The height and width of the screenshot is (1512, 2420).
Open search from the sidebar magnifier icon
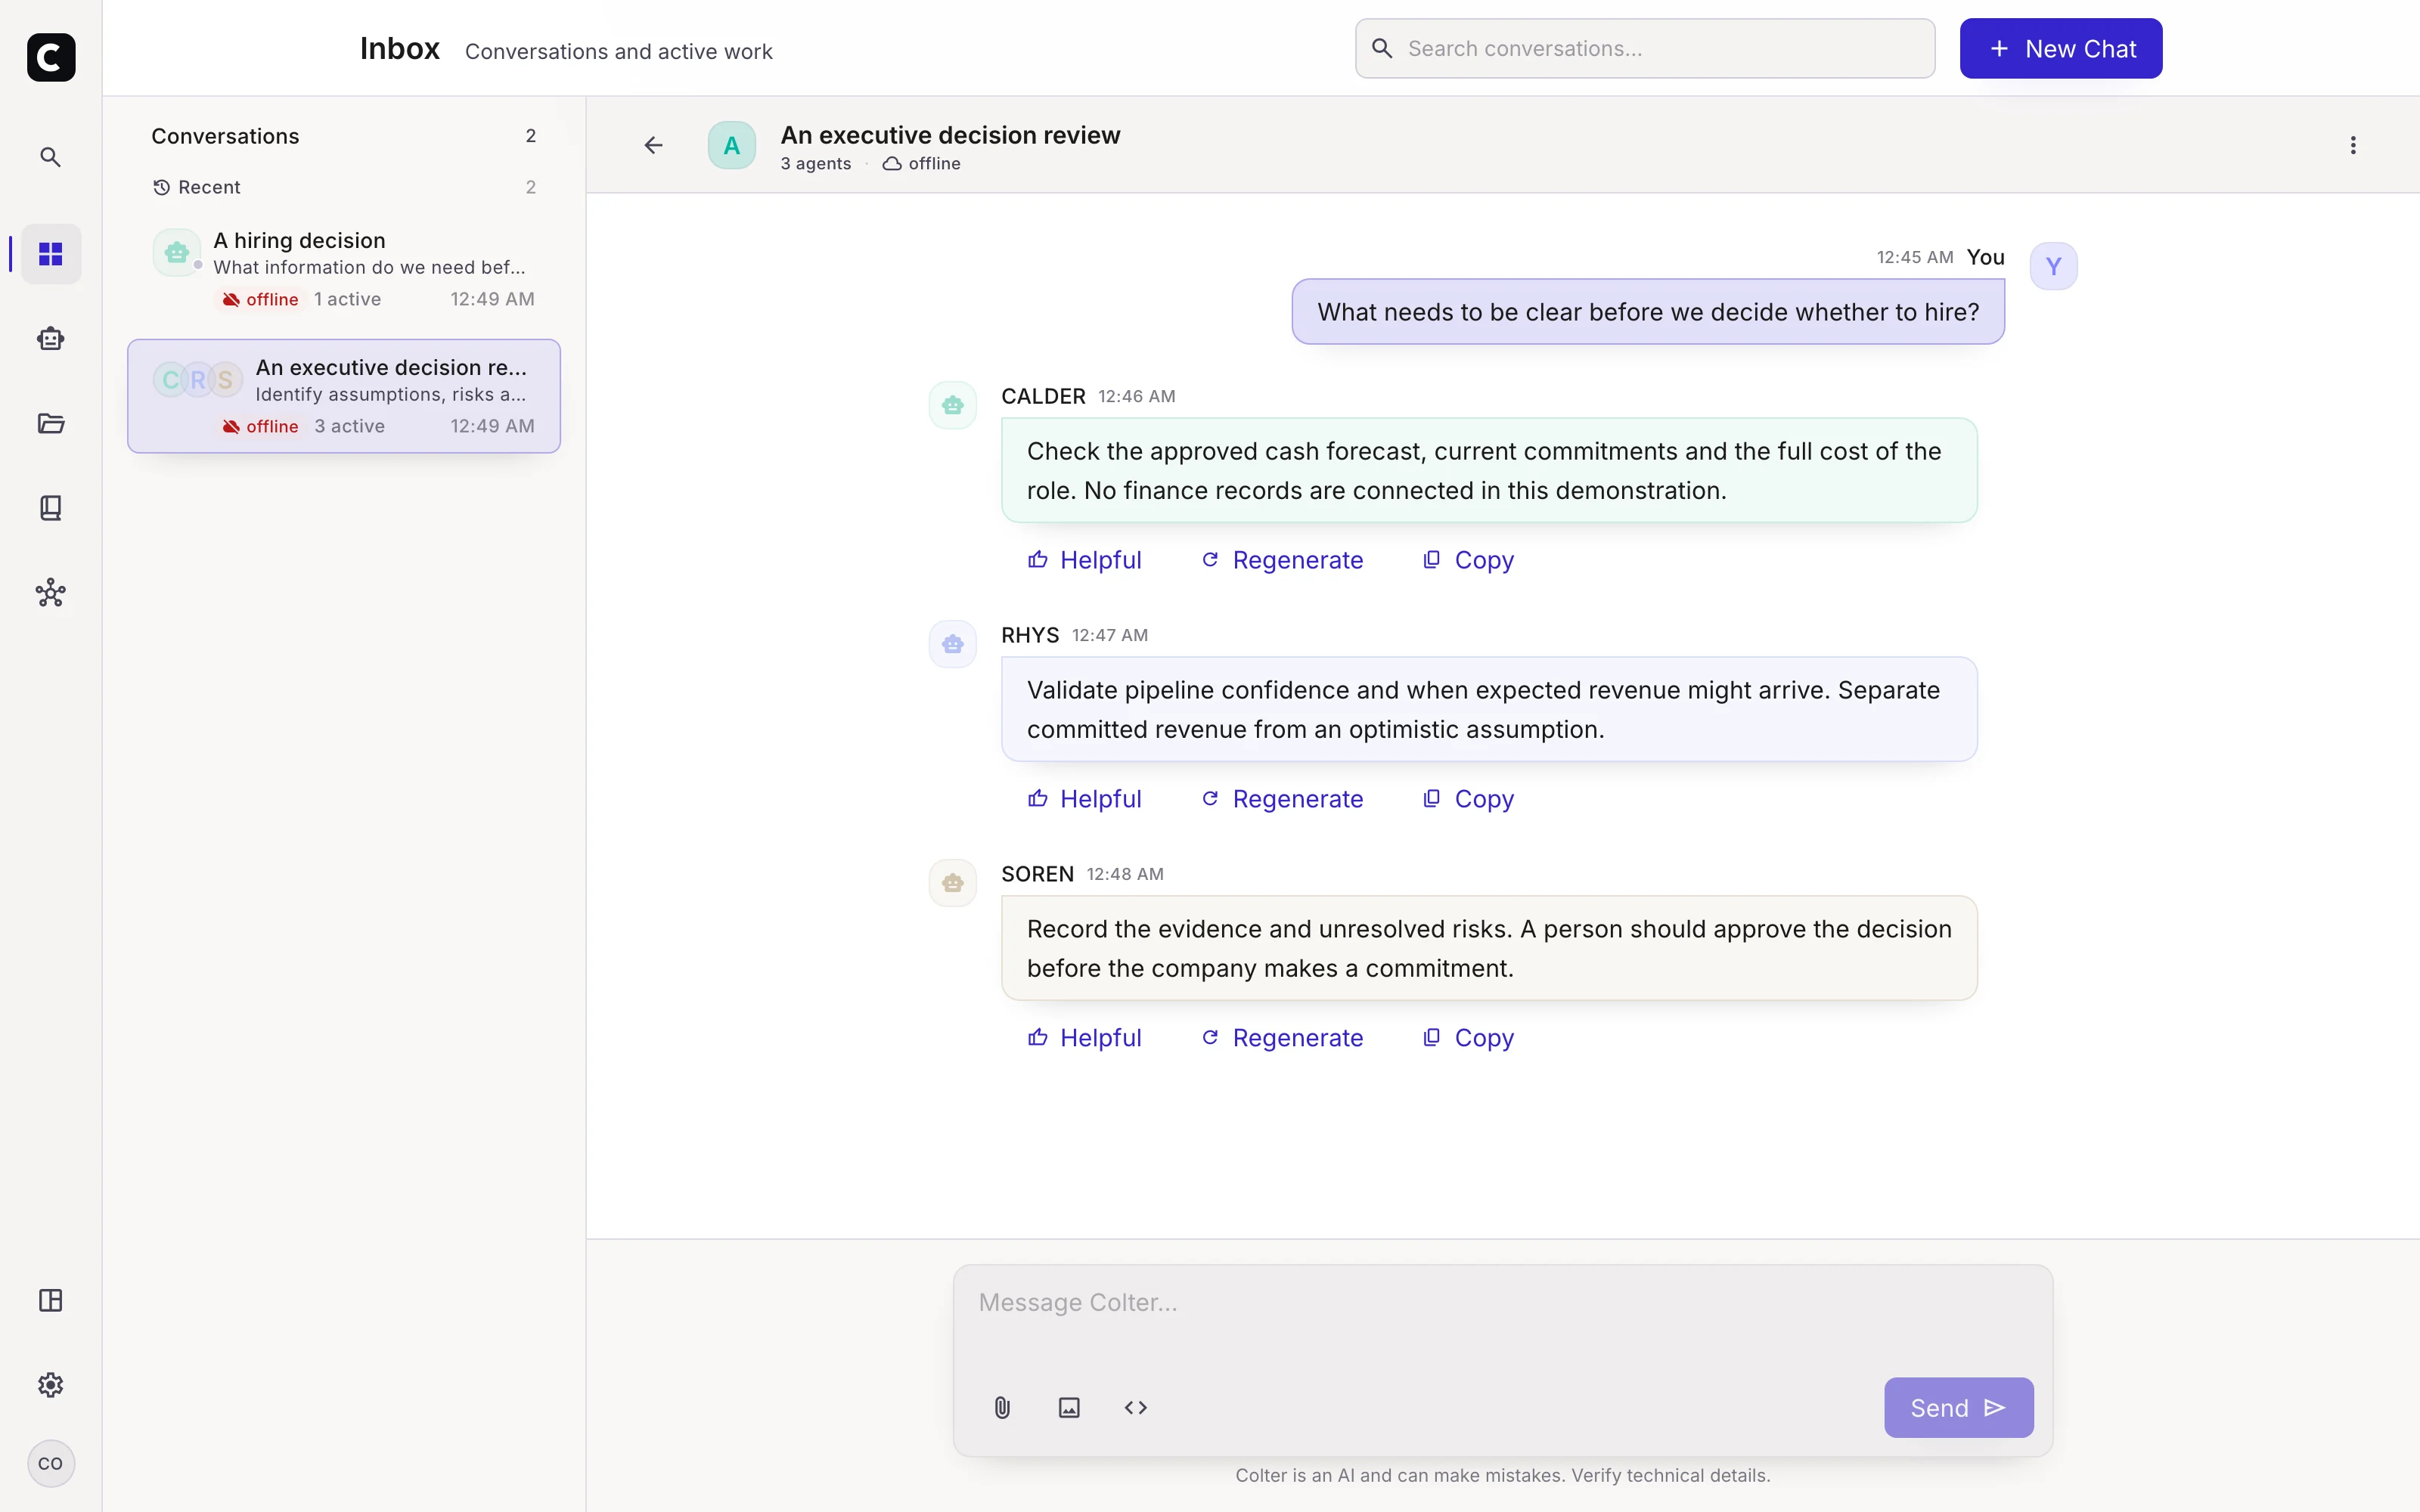click(51, 157)
